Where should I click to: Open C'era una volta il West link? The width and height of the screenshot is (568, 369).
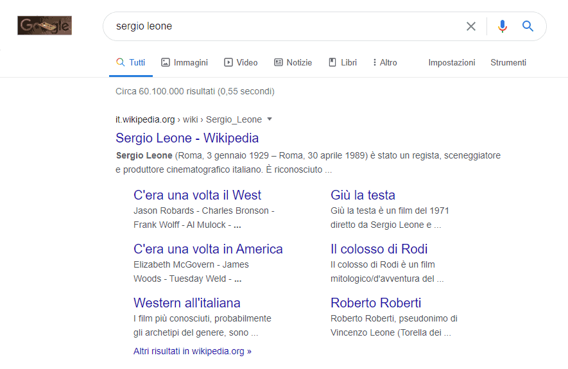197,195
